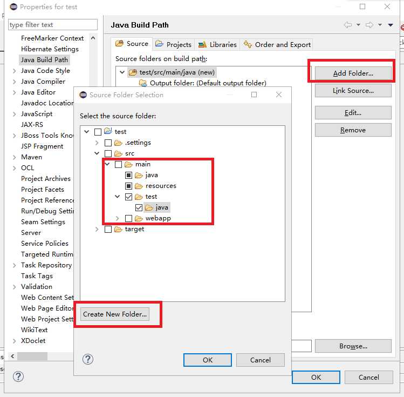Open the forward history dropdown arrow
Screen dimensions: 404x397
pyautogui.click(x=380, y=25)
